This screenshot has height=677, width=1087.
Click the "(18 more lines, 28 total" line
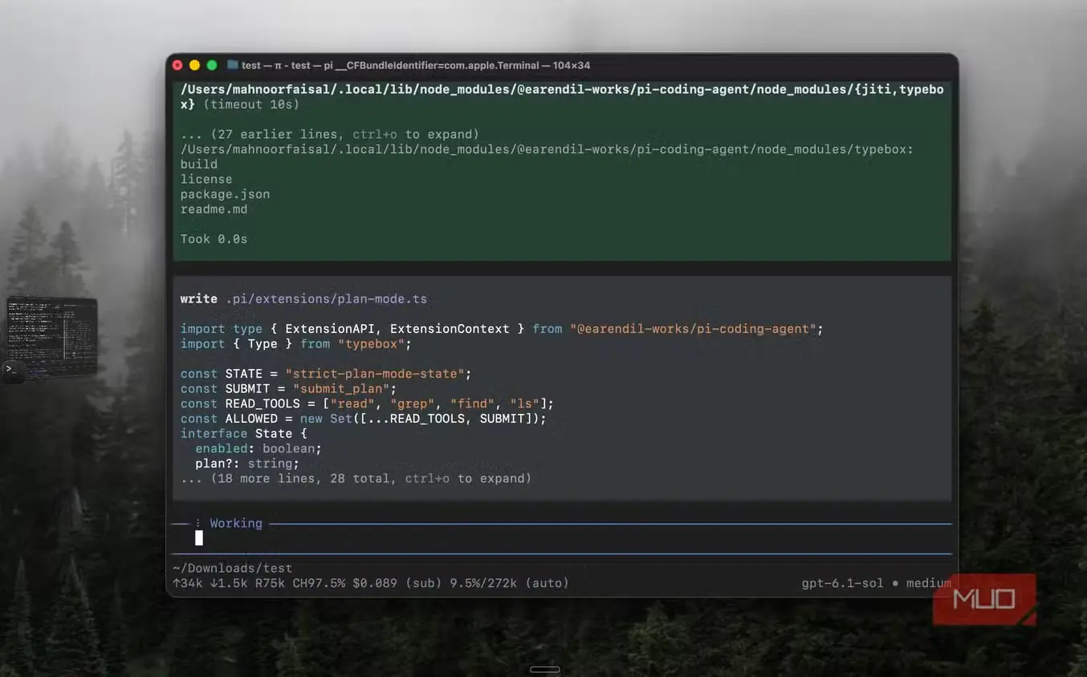pyautogui.click(x=356, y=478)
